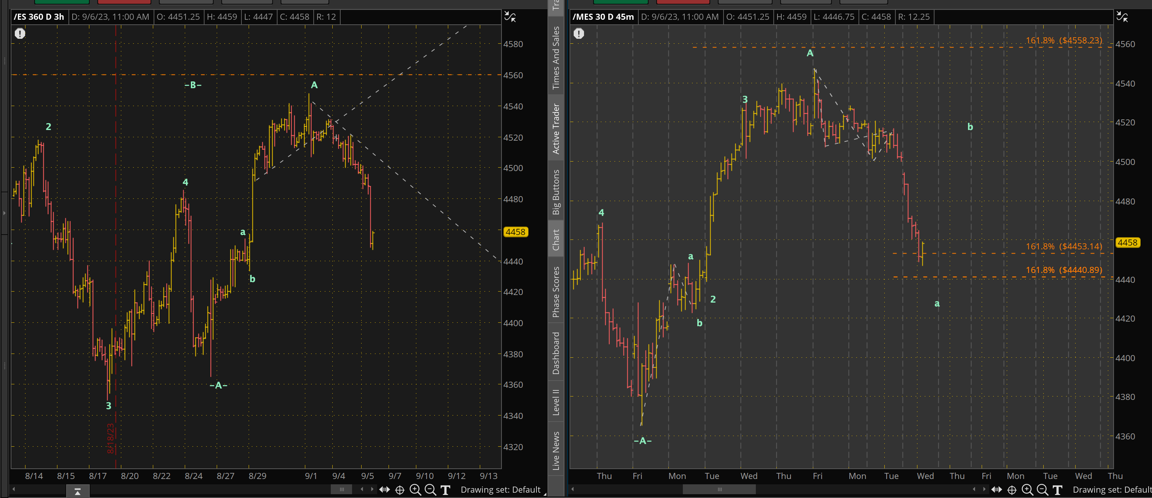Click the /MES 30 D 45m chart title
The image size is (1152, 498).
603,17
